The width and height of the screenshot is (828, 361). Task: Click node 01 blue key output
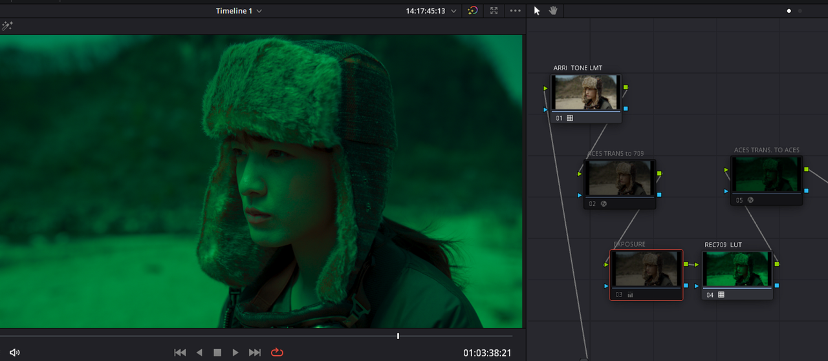pyautogui.click(x=626, y=108)
